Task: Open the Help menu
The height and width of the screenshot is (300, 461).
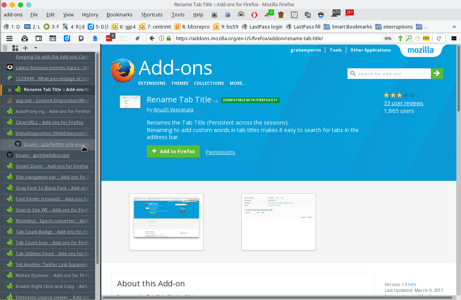Action: (198, 15)
